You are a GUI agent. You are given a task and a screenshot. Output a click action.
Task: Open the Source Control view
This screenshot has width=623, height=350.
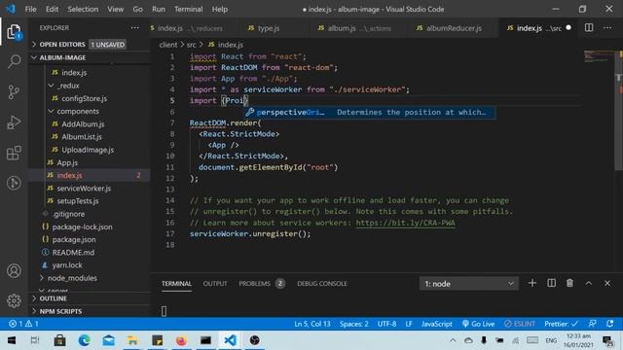click(x=14, y=91)
